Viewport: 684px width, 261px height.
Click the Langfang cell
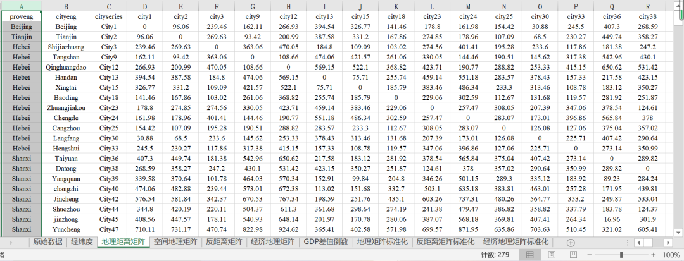[x=66, y=138]
